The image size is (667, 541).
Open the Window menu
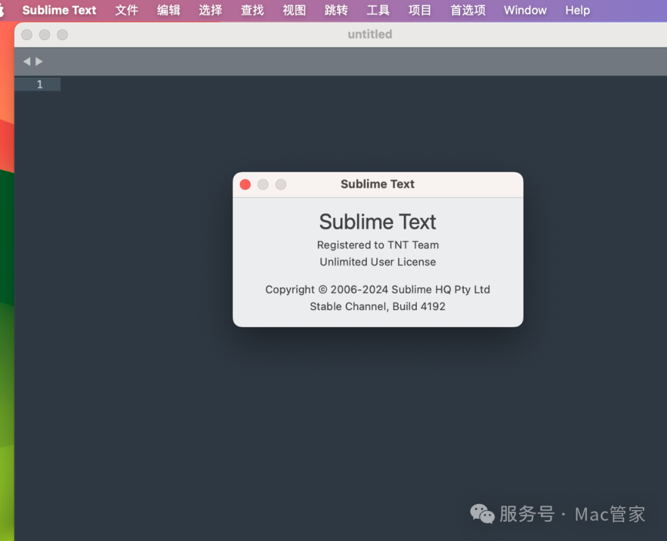pyautogui.click(x=525, y=10)
